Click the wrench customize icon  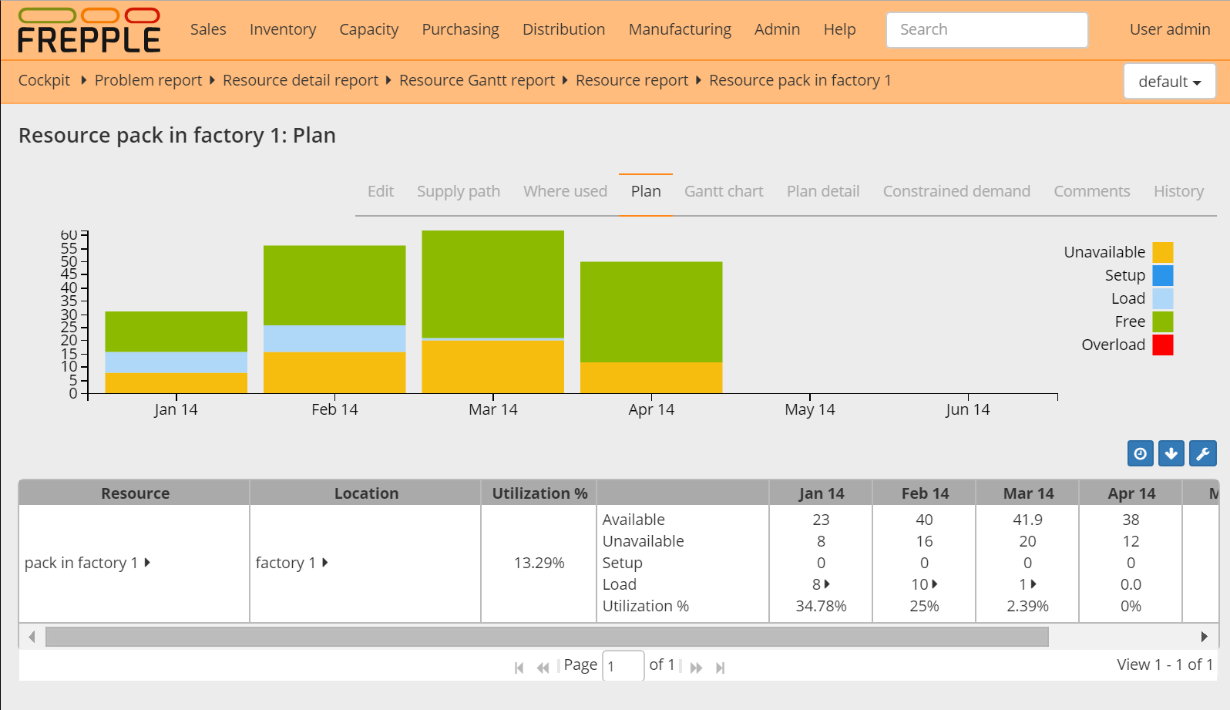[x=1202, y=453]
